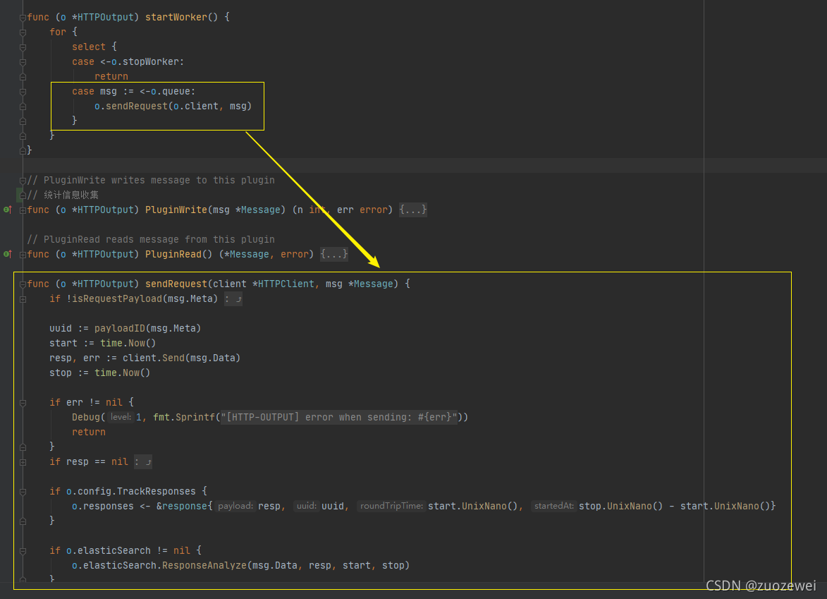The width and height of the screenshot is (827, 599).
Task: Click the 'roundTripTime:' parameter hint
Action: pyautogui.click(x=391, y=506)
